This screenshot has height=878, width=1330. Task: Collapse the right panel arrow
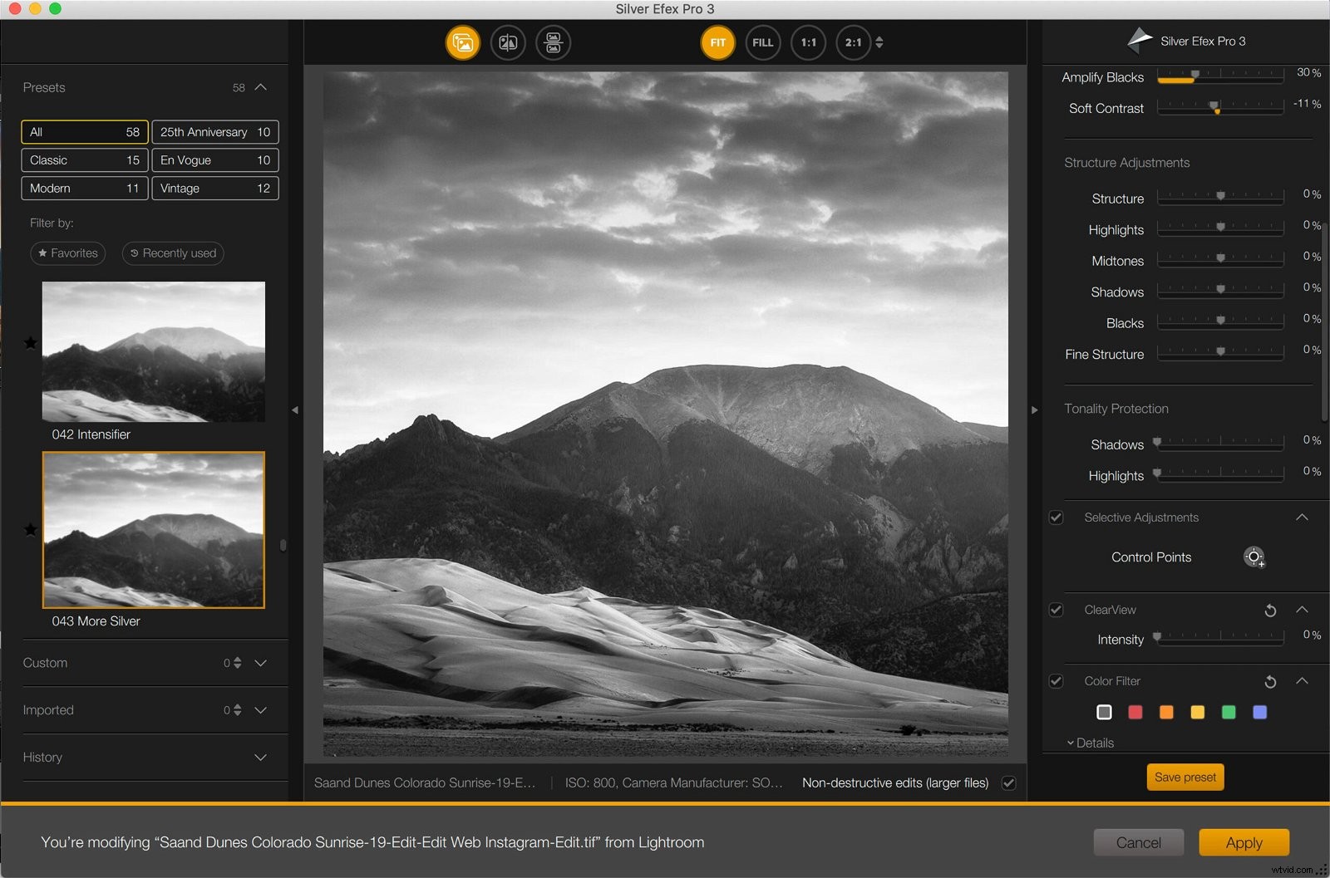pos(1035,410)
